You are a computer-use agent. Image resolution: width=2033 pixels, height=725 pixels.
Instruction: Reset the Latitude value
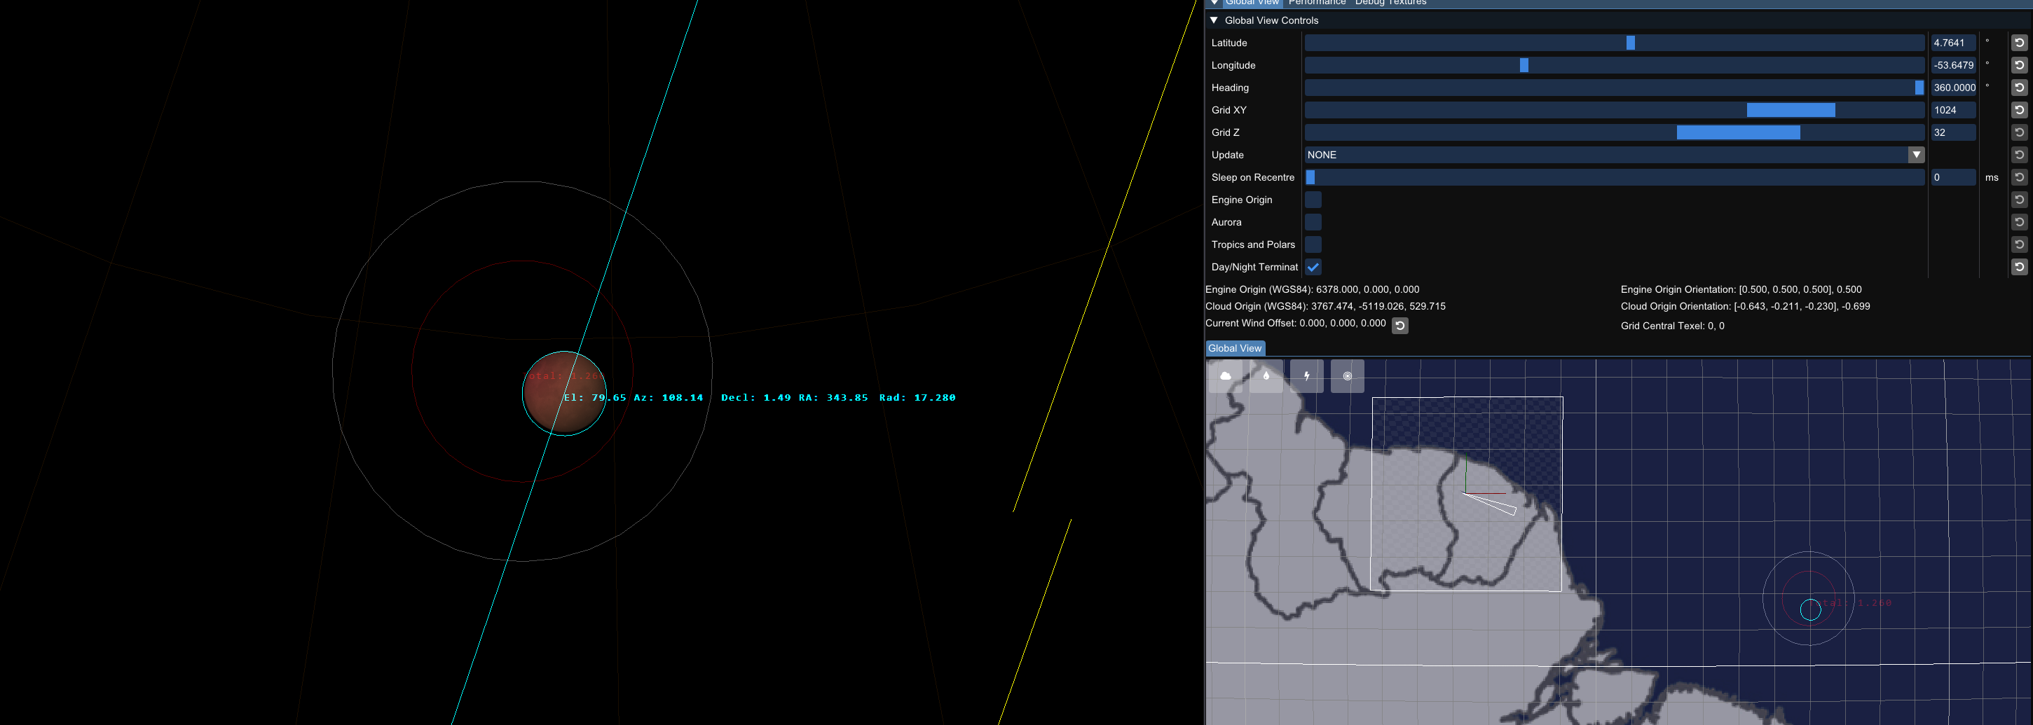click(2019, 43)
